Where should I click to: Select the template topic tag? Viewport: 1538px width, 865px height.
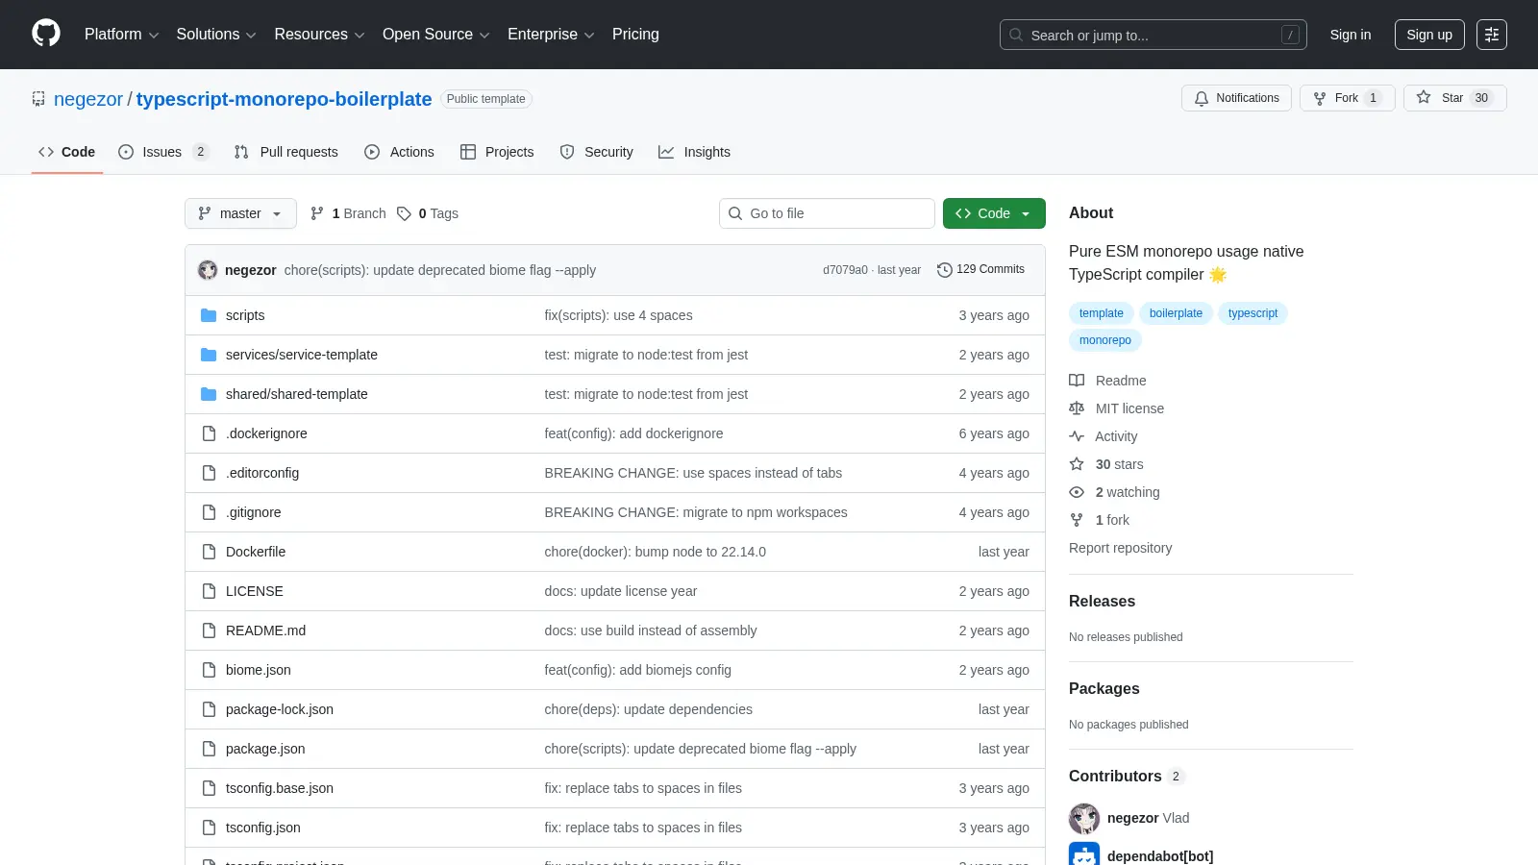[x=1102, y=313]
